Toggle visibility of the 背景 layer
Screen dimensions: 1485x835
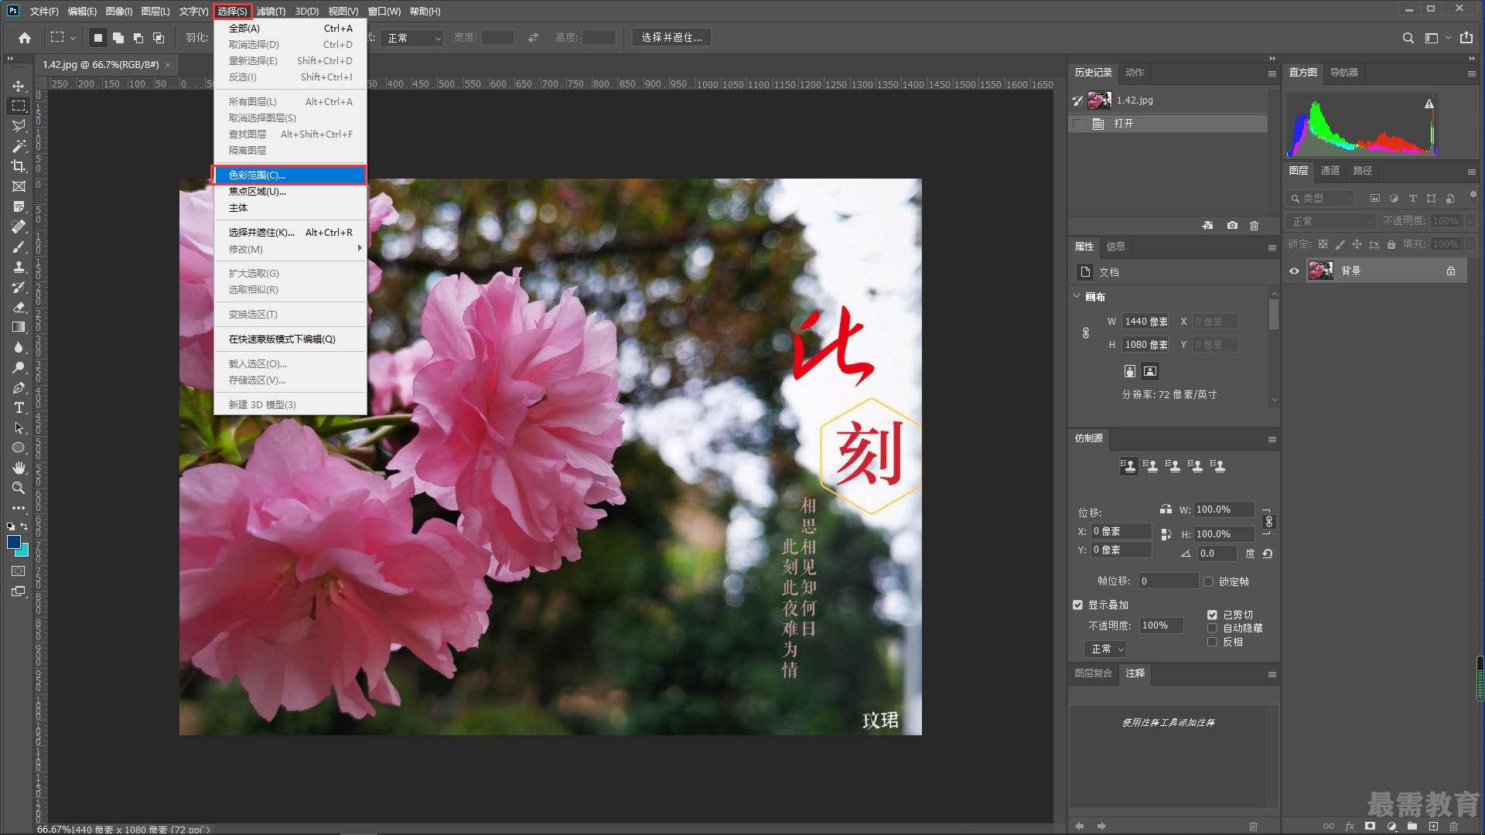(x=1294, y=271)
